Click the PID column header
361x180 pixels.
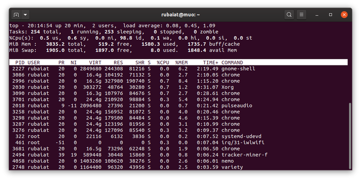[x=20, y=63]
